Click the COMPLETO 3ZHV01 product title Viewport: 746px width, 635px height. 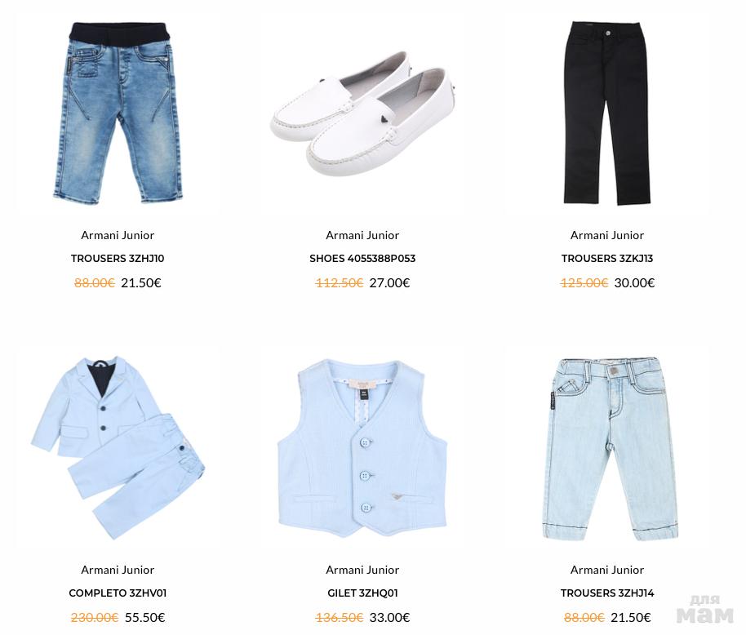pos(118,593)
